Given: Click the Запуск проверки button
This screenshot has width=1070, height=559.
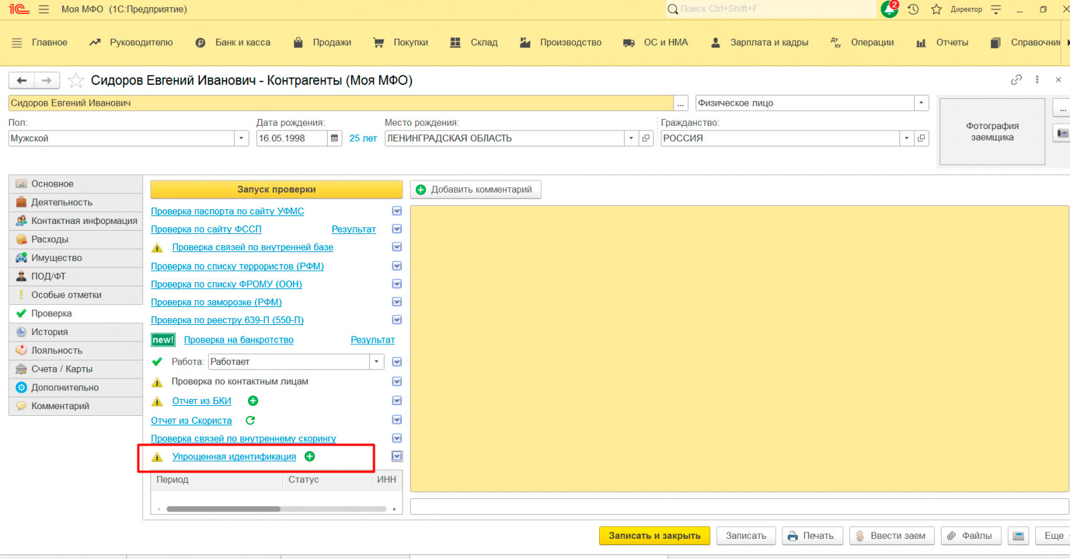Looking at the screenshot, I should [276, 189].
